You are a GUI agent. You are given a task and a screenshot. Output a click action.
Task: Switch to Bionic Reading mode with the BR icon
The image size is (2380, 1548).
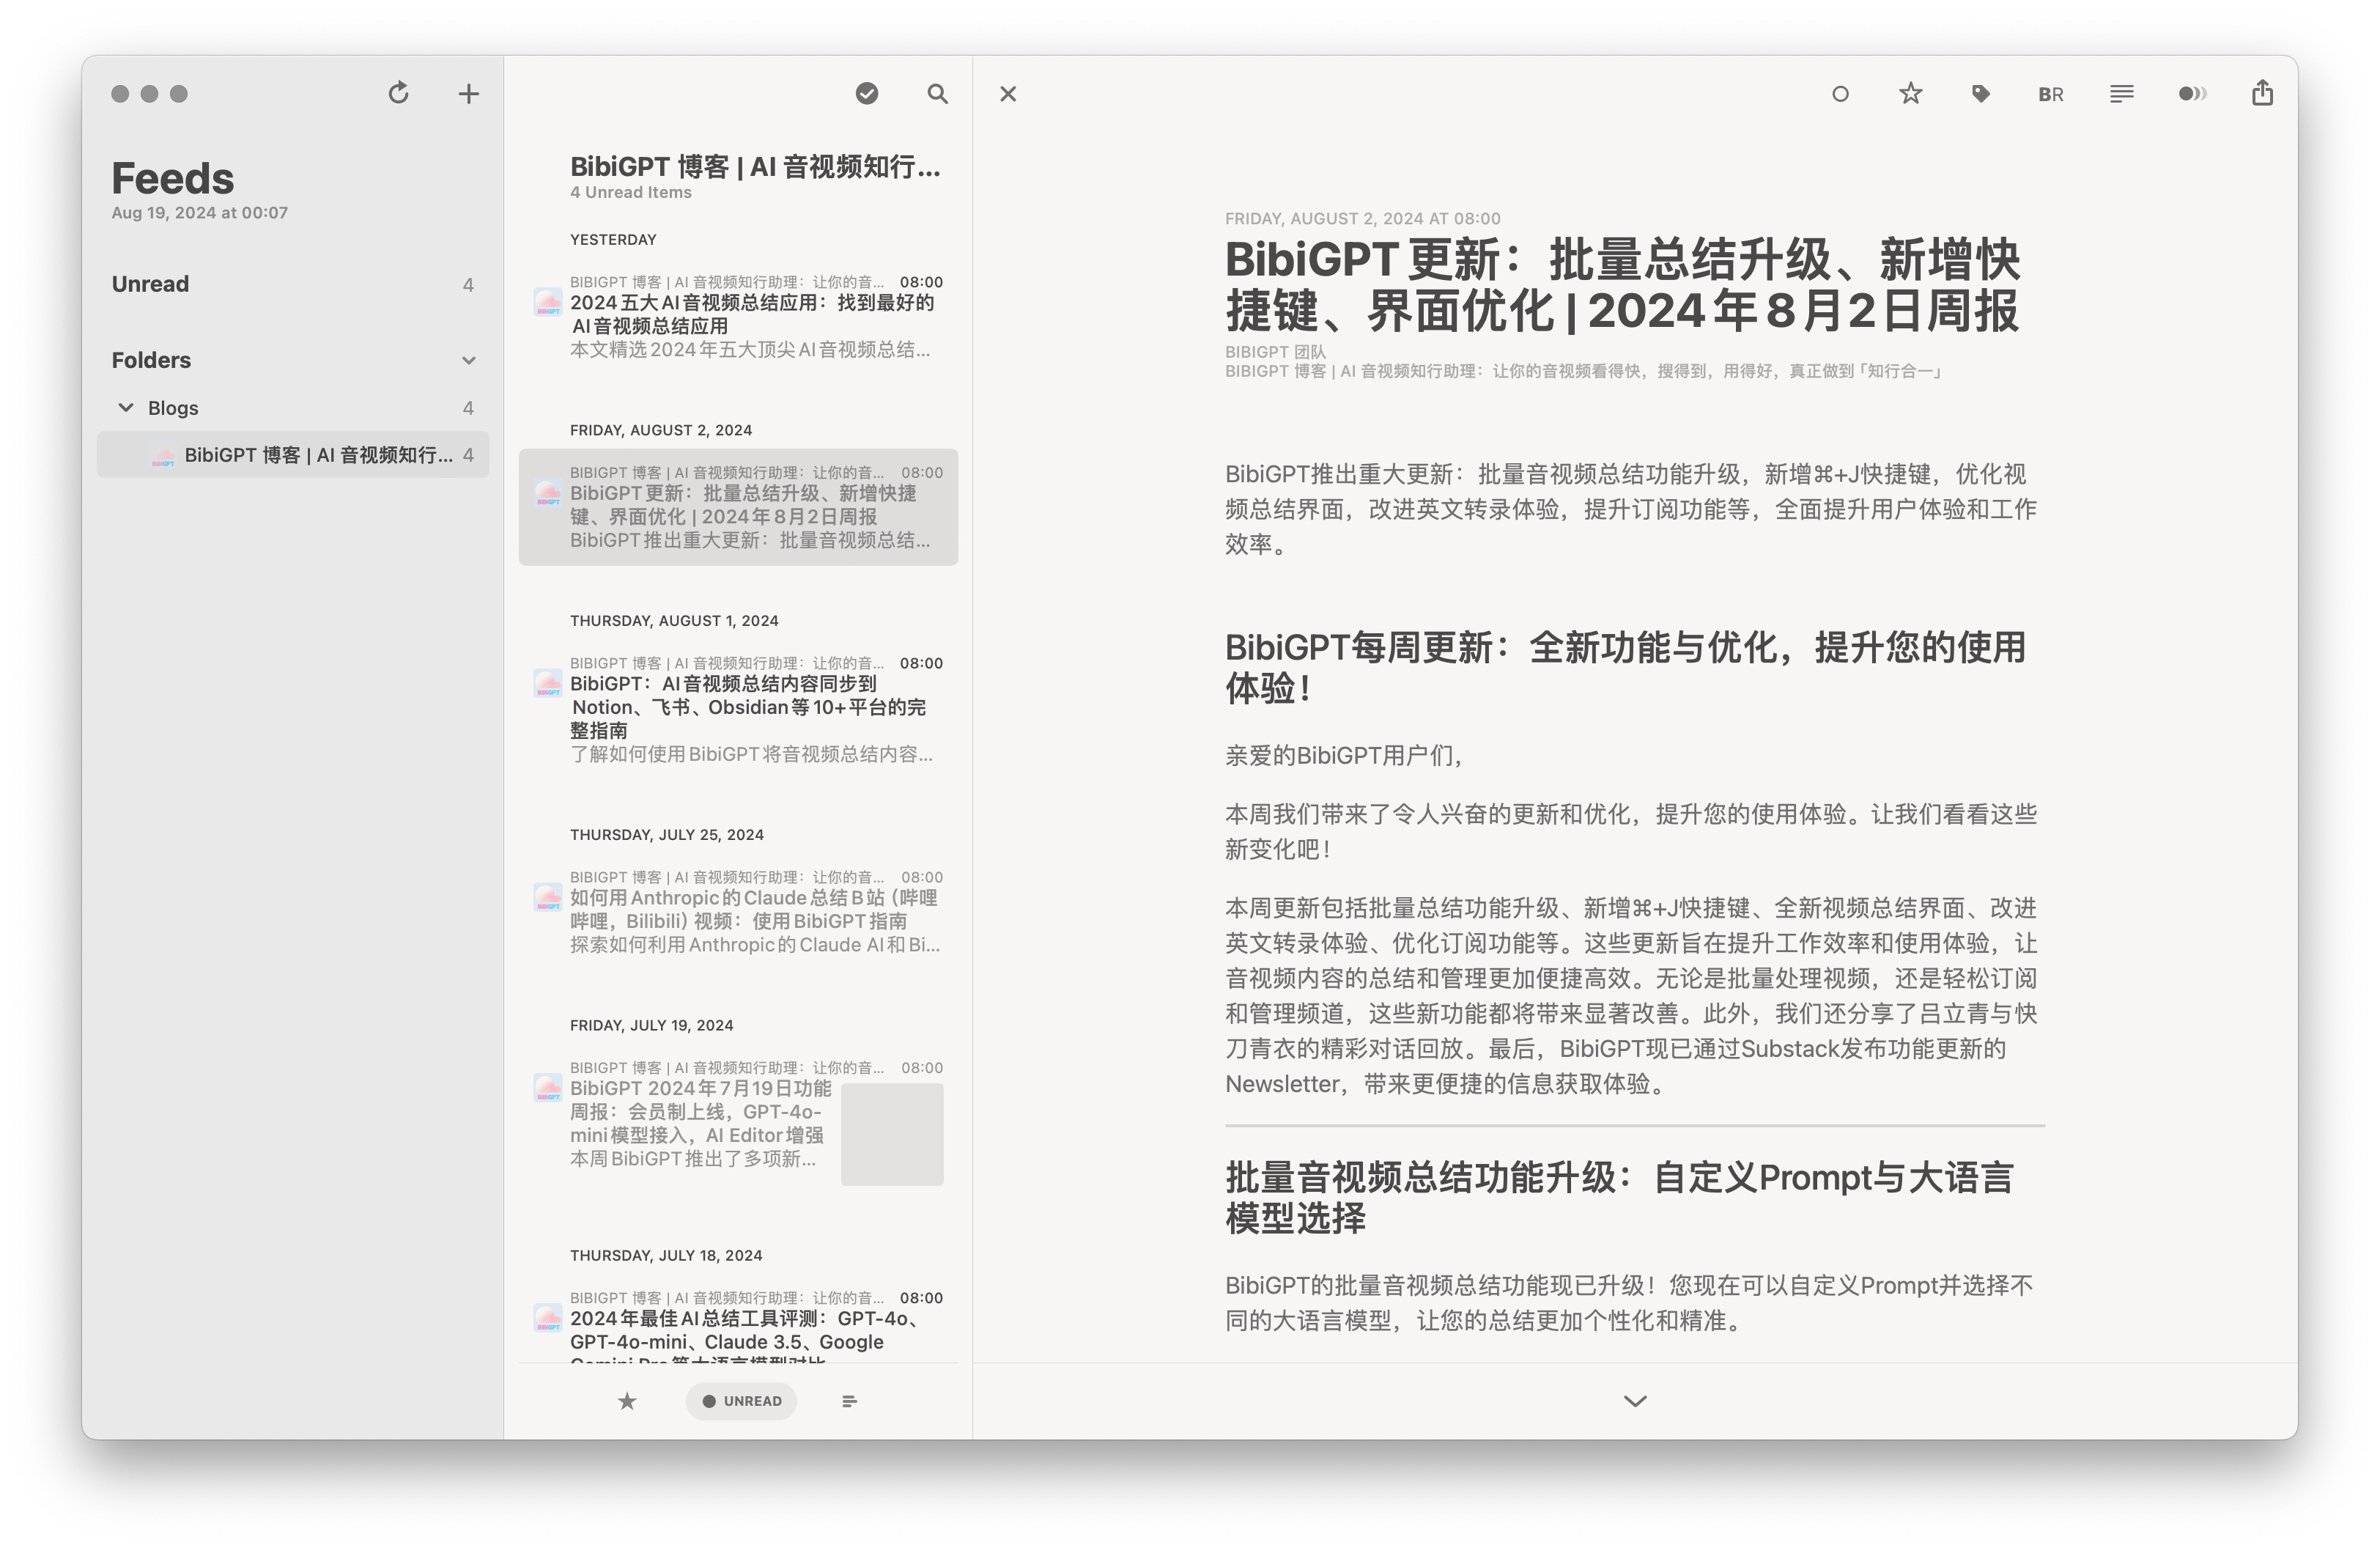[2050, 94]
